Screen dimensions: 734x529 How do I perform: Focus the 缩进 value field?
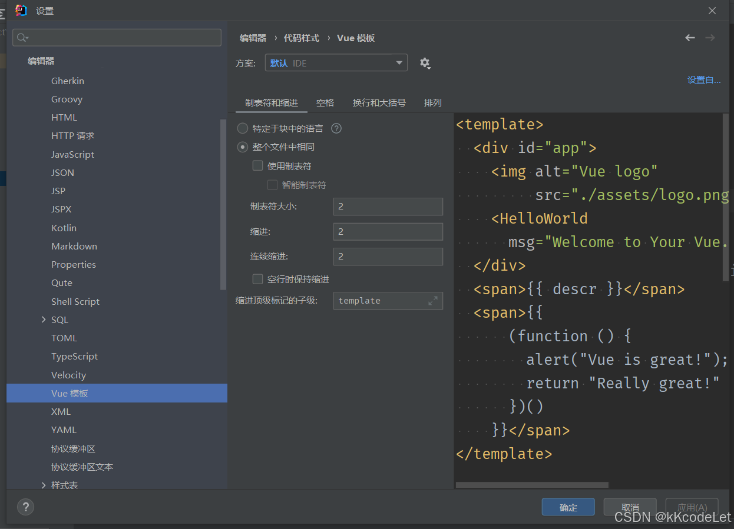(388, 231)
